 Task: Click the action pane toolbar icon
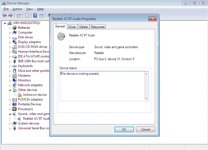[41, 16]
